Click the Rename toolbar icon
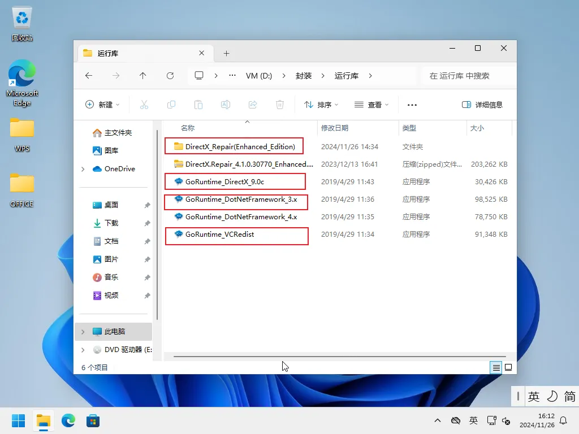Image resolution: width=579 pixels, height=434 pixels. pyautogui.click(x=226, y=105)
